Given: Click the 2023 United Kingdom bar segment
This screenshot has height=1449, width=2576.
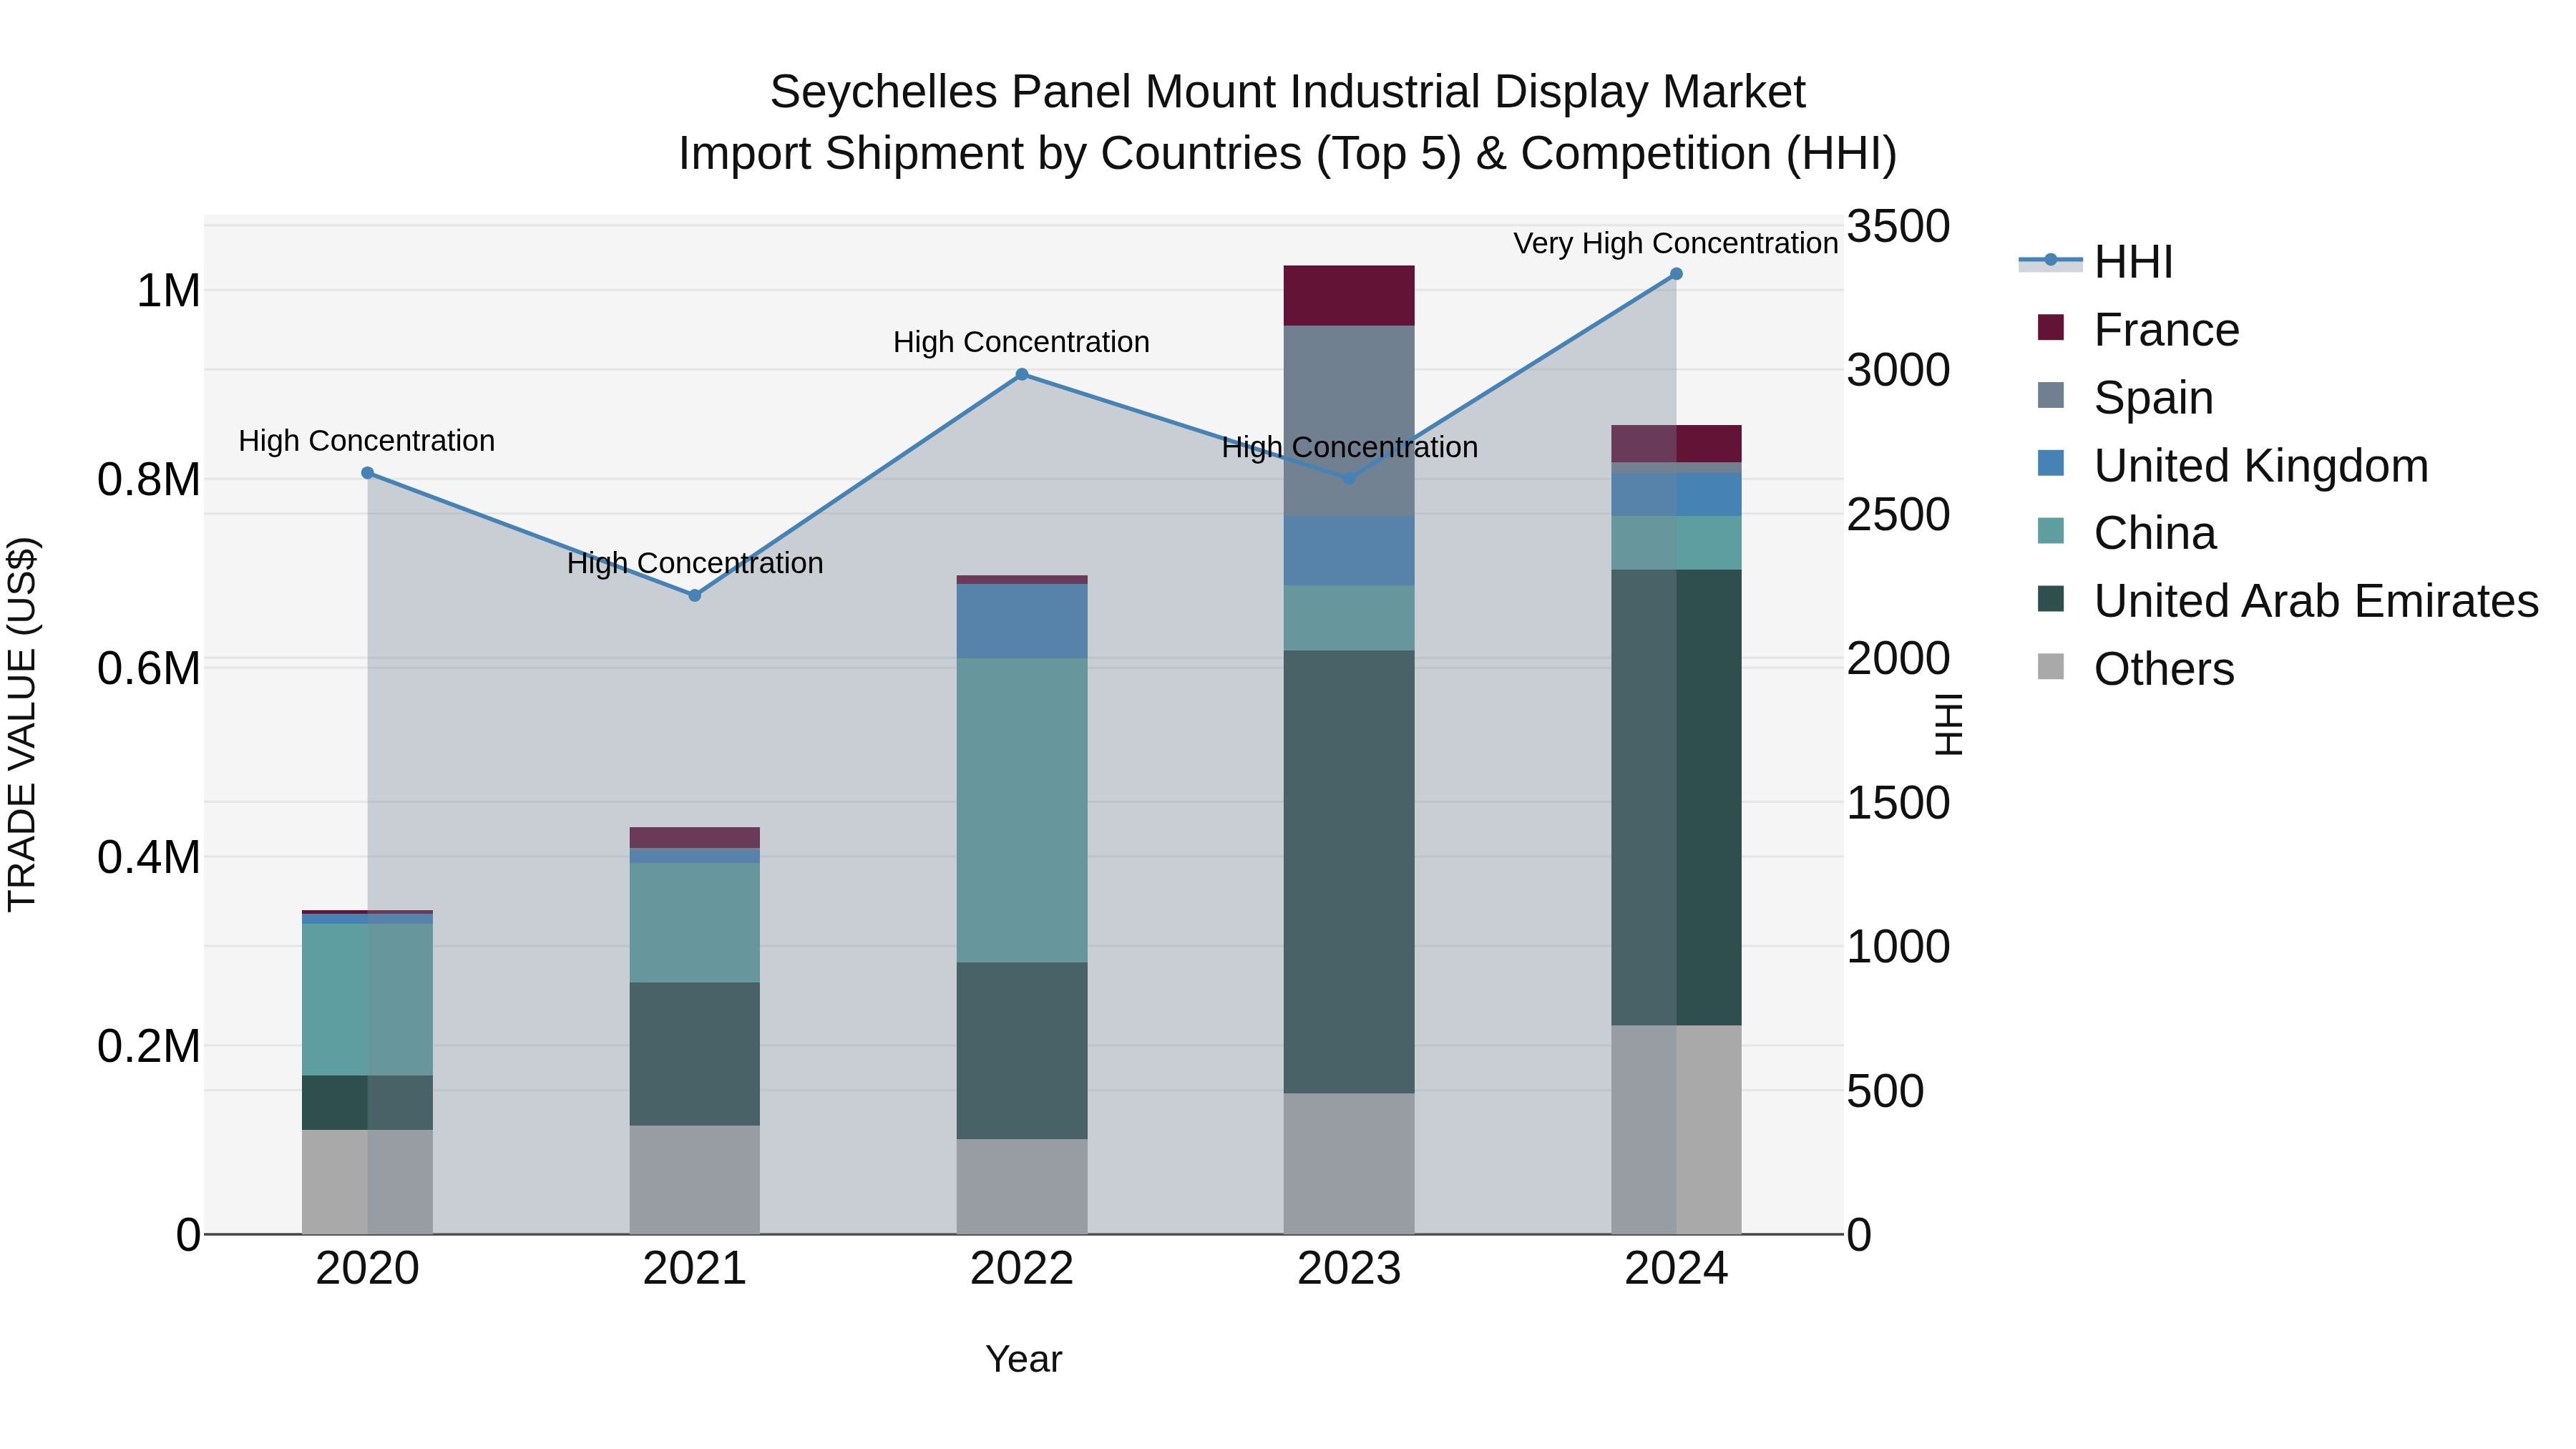Looking at the screenshot, I should 1349,552.
